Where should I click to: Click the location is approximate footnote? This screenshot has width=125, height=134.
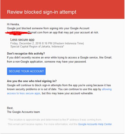click(55, 120)
